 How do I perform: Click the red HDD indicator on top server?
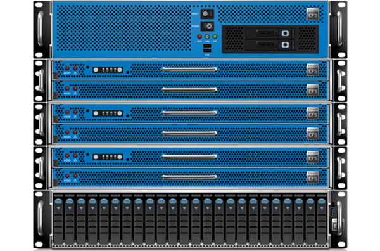click(x=199, y=37)
